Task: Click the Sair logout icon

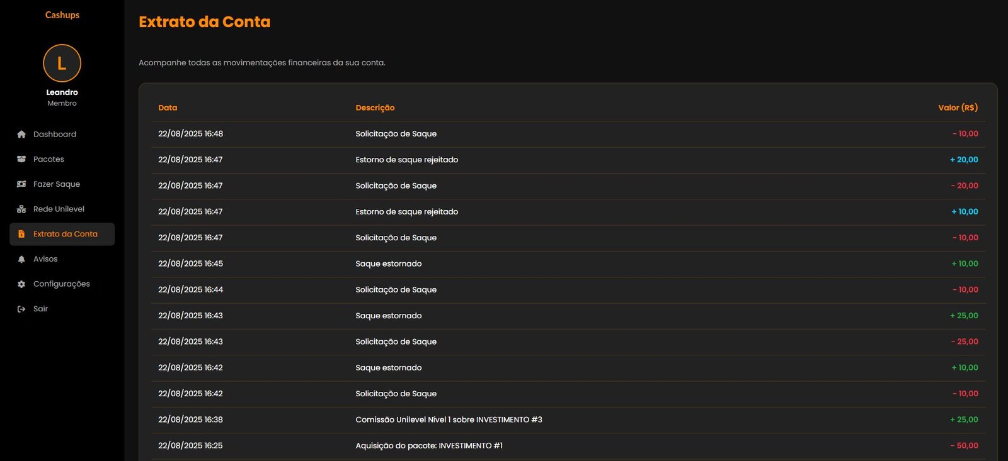Action: (x=21, y=309)
